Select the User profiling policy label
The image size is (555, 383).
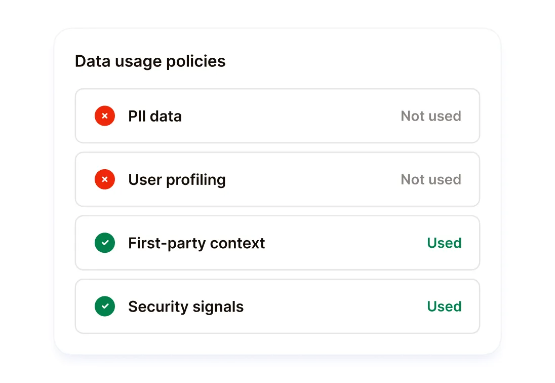(x=177, y=180)
